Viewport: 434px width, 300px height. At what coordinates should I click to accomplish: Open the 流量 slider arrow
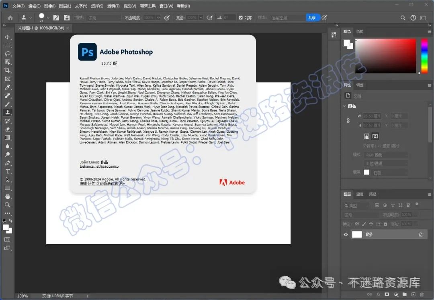(x=201, y=18)
